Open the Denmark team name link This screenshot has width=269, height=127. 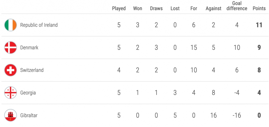[29, 47]
